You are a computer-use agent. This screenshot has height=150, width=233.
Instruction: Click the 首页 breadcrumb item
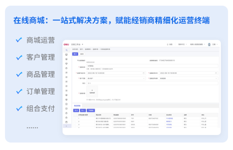[81, 49]
